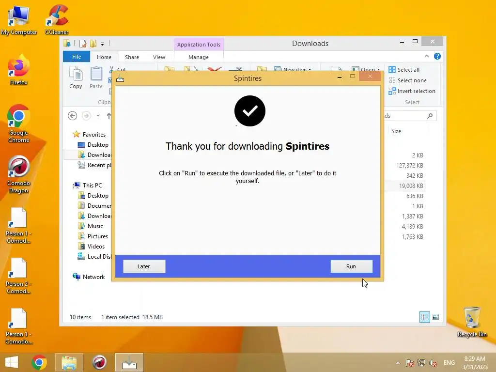Image resolution: width=496 pixels, height=372 pixels.
Task: Select This PC in navigation pane
Action: click(x=87, y=186)
